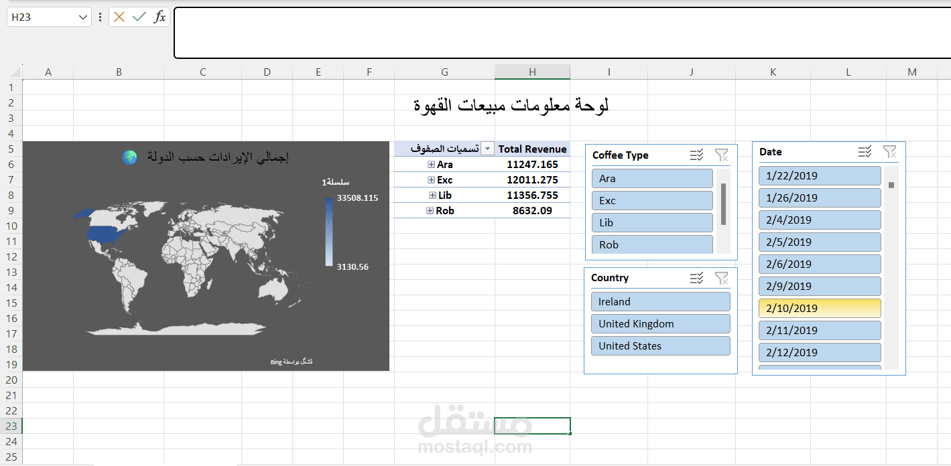
Task: Open the Insert Function fx dialog
Action: click(160, 17)
